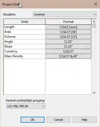Click the scrollbar up arrow

pos(94,21)
